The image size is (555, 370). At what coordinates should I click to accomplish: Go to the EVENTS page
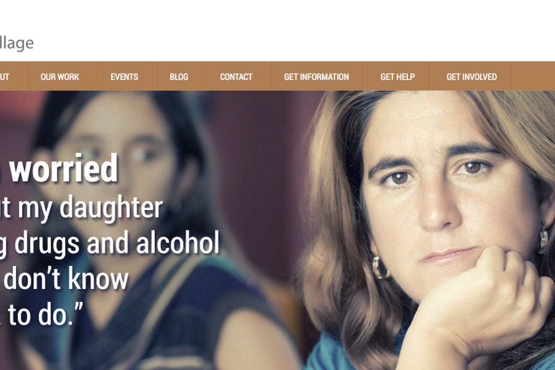pos(124,77)
